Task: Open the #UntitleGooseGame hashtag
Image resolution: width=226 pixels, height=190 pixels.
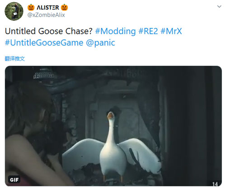Action: pos(44,43)
